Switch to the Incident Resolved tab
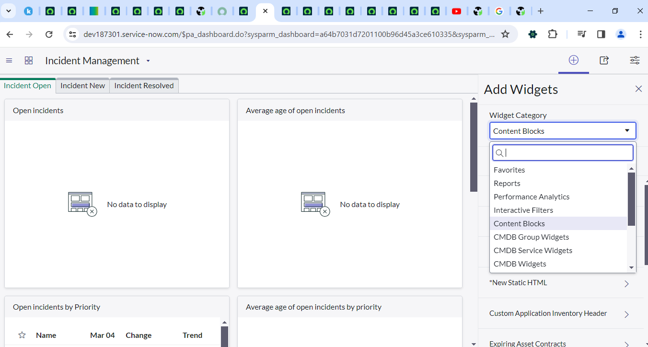Image resolution: width=648 pixels, height=347 pixels. 144,85
